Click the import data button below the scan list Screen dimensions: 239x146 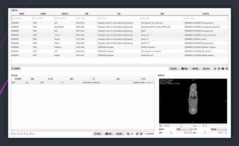[x=16, y=68]
